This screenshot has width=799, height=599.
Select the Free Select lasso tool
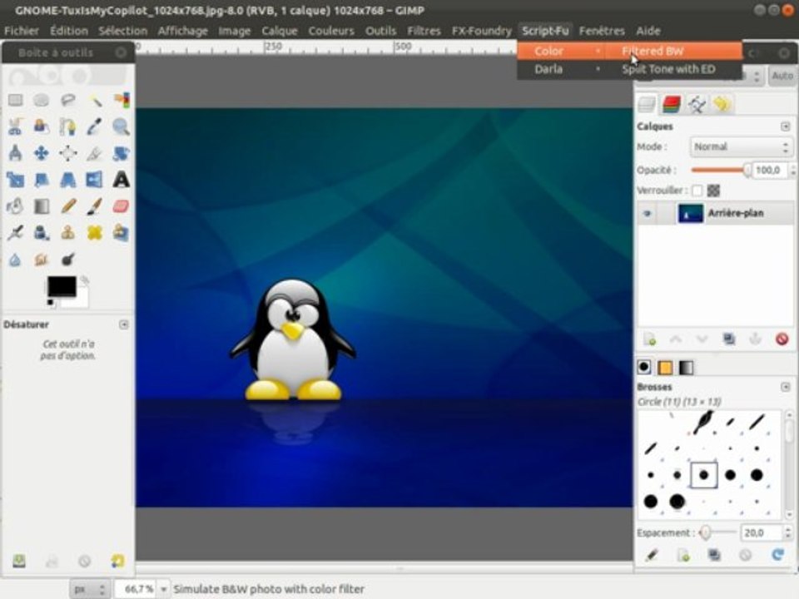pos(67,100)
